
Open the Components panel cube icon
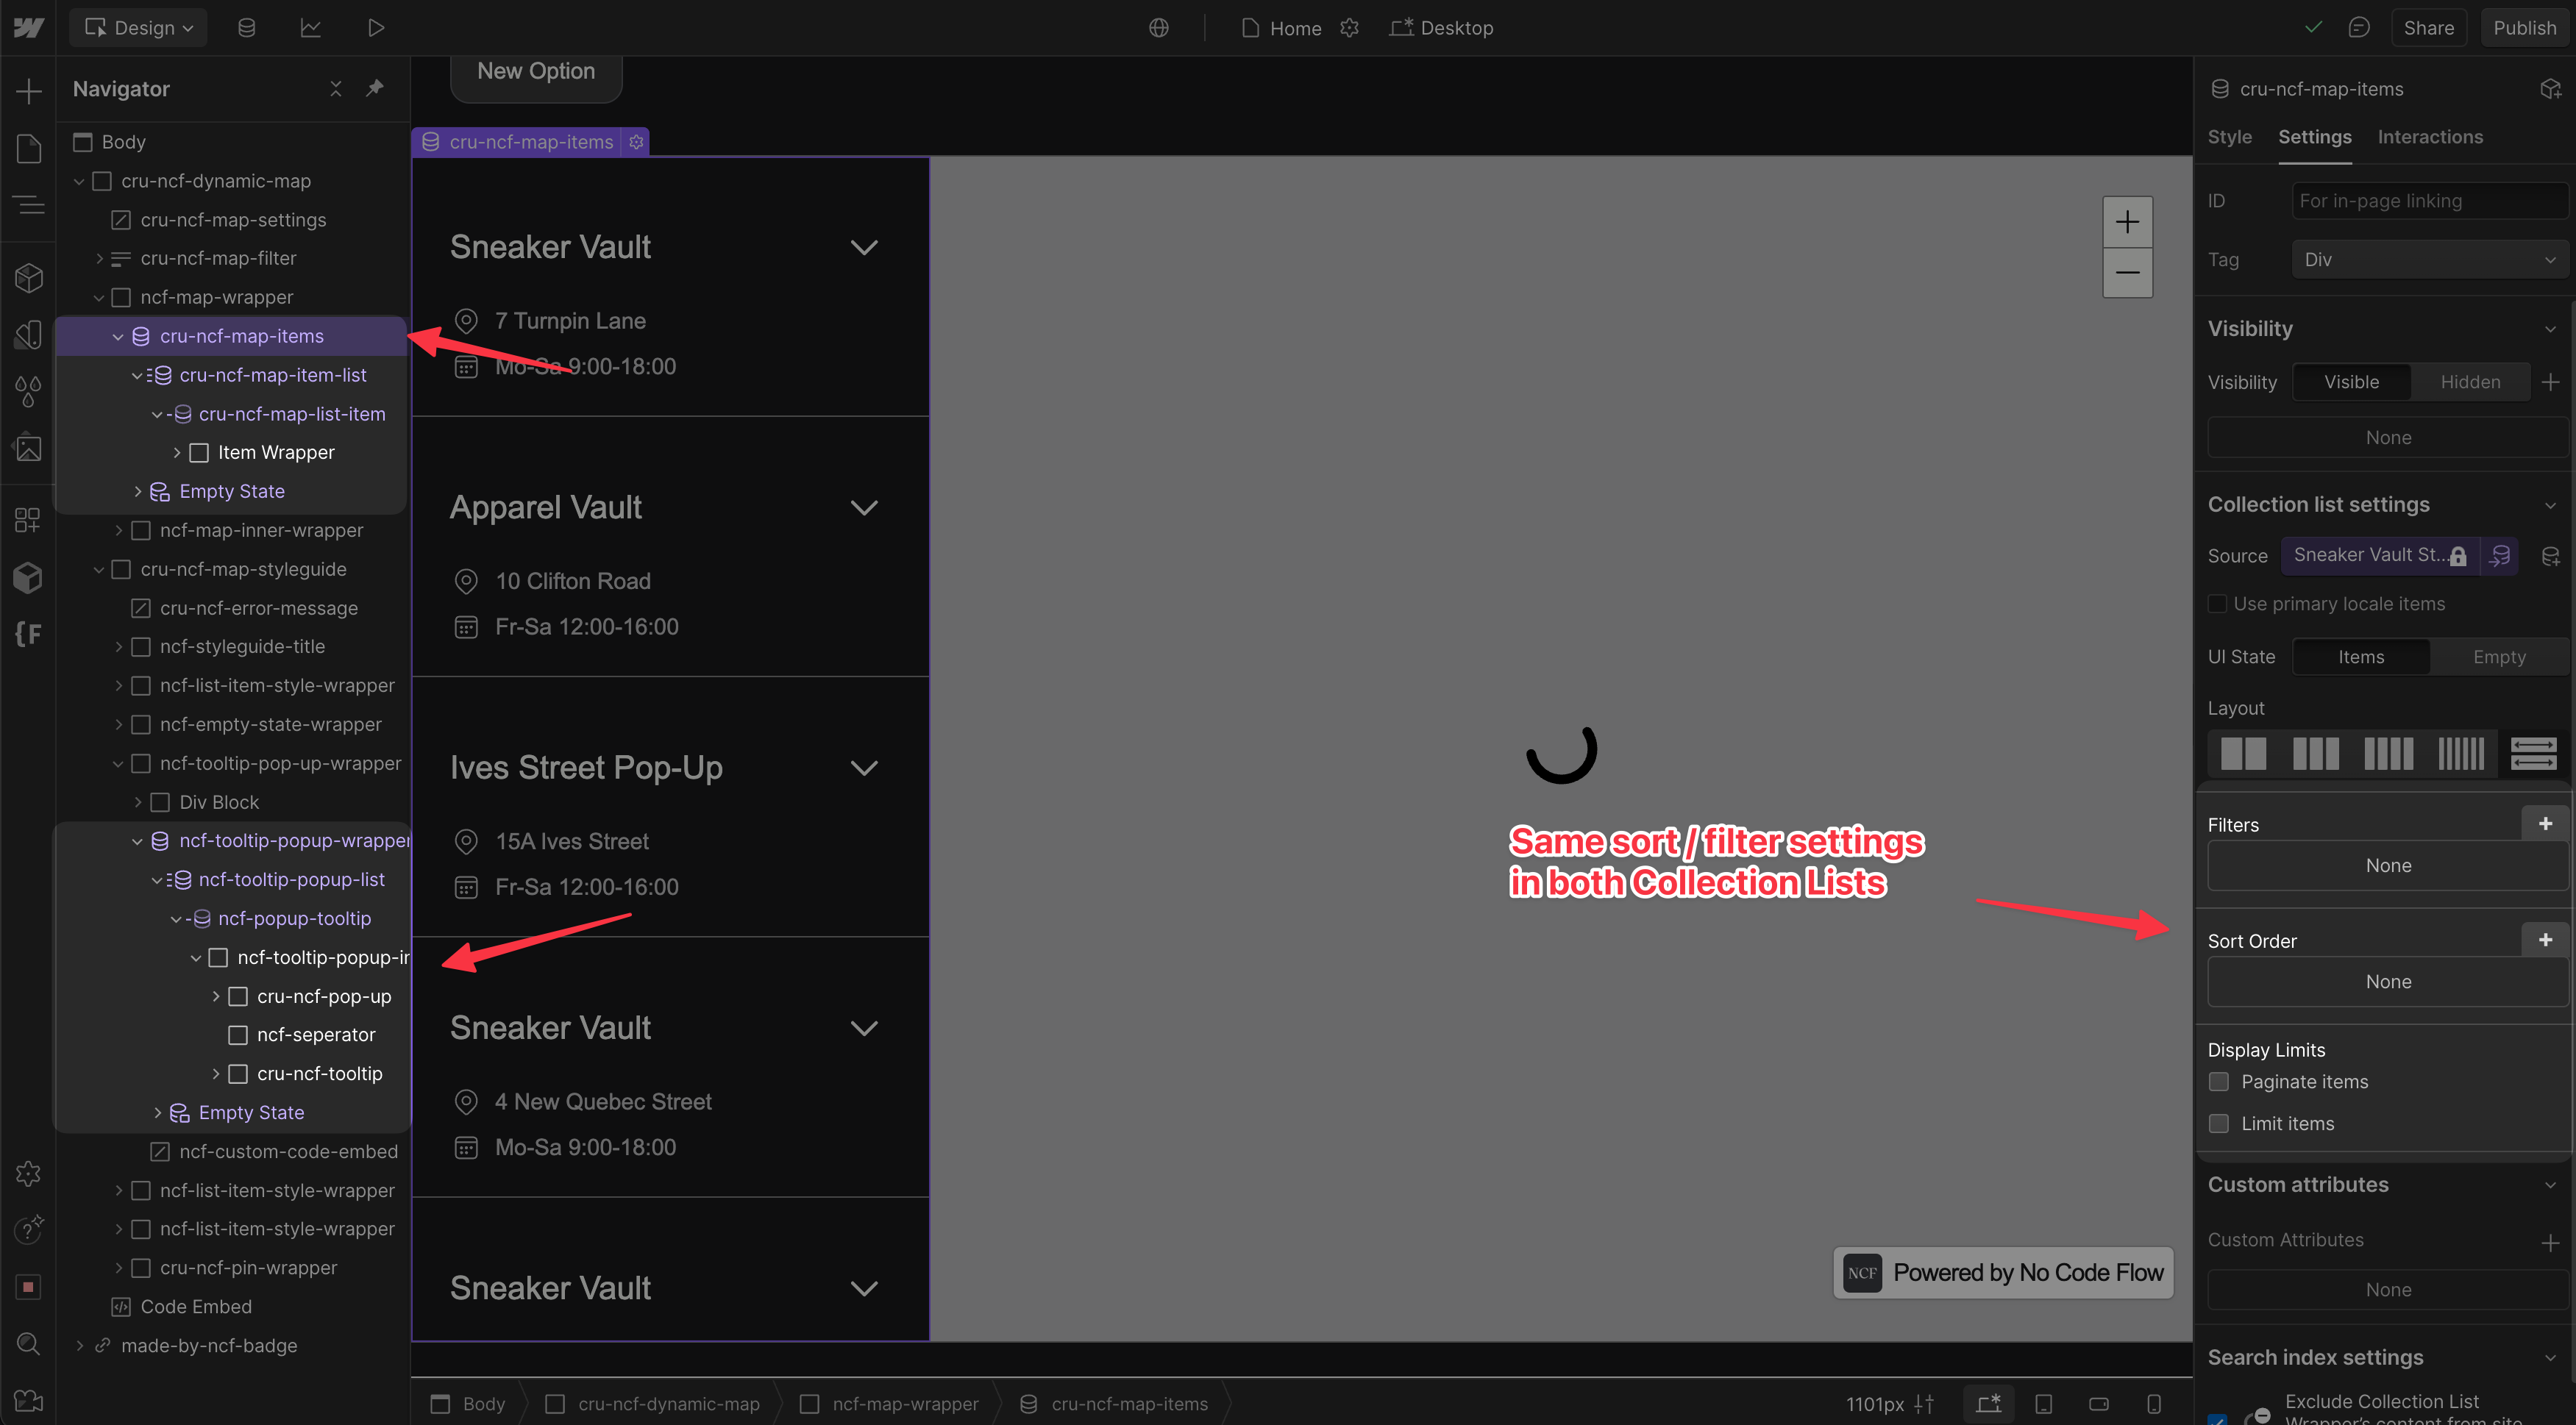(28, 276)
